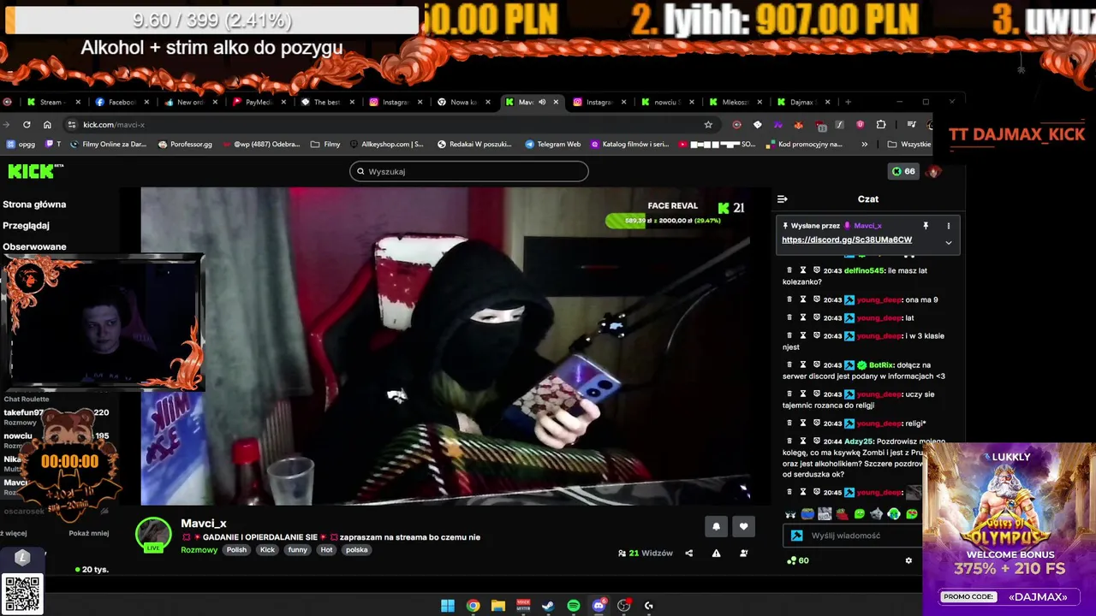Mute the Mavci tab speaker icon

pyautogui.click(x=542, y=102)
